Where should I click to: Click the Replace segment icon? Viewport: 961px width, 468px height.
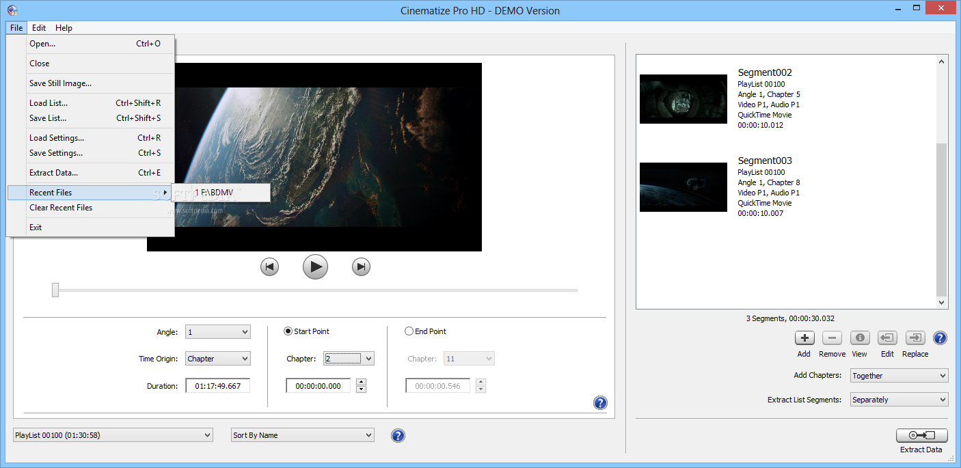pos(915,338)
